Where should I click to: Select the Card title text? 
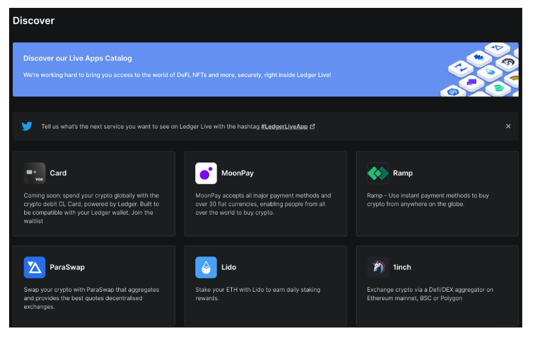(x=58, y=173)
